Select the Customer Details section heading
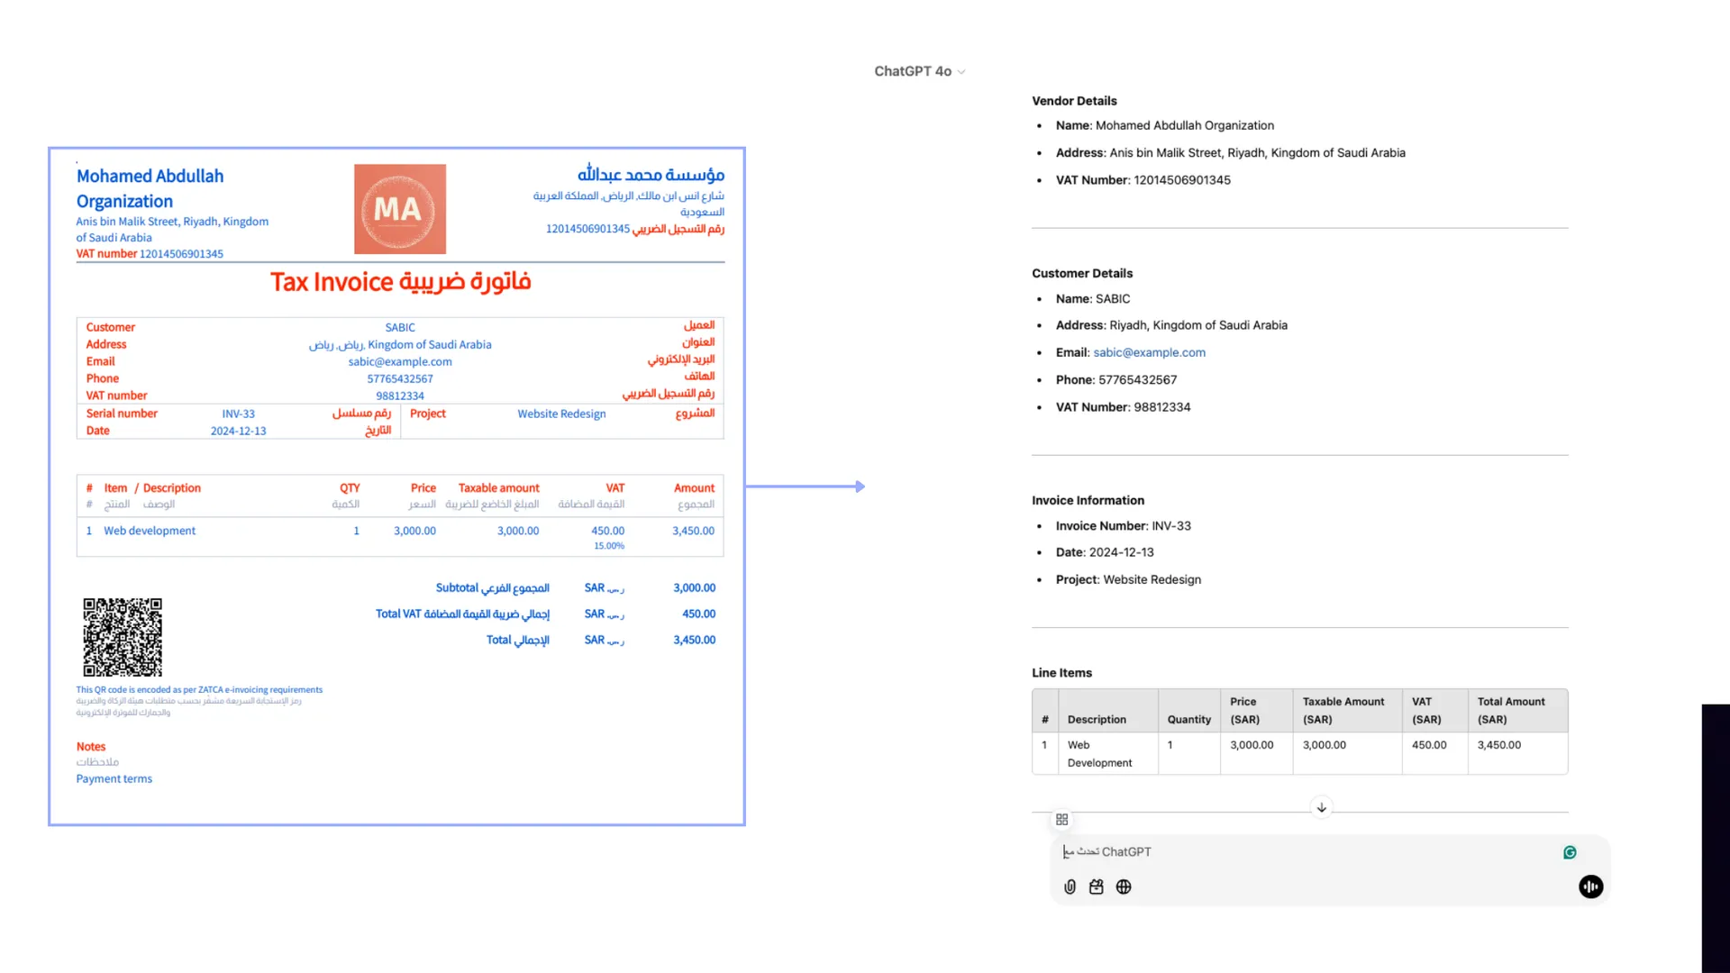 1081,273
